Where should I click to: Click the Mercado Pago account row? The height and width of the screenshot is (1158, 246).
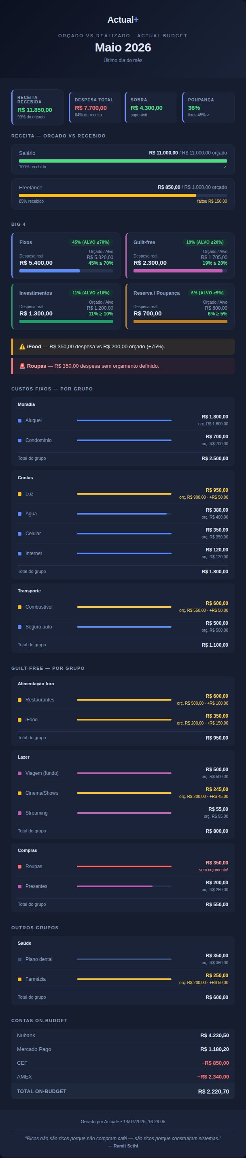point(123,1049)
